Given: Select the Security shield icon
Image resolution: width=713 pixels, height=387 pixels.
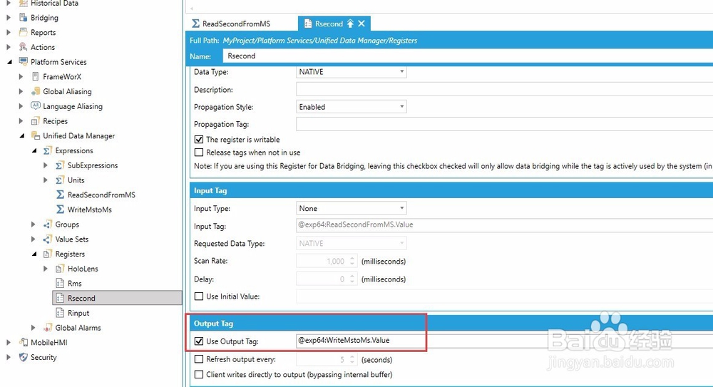Looking at the screenshot, I should (24, 358).
